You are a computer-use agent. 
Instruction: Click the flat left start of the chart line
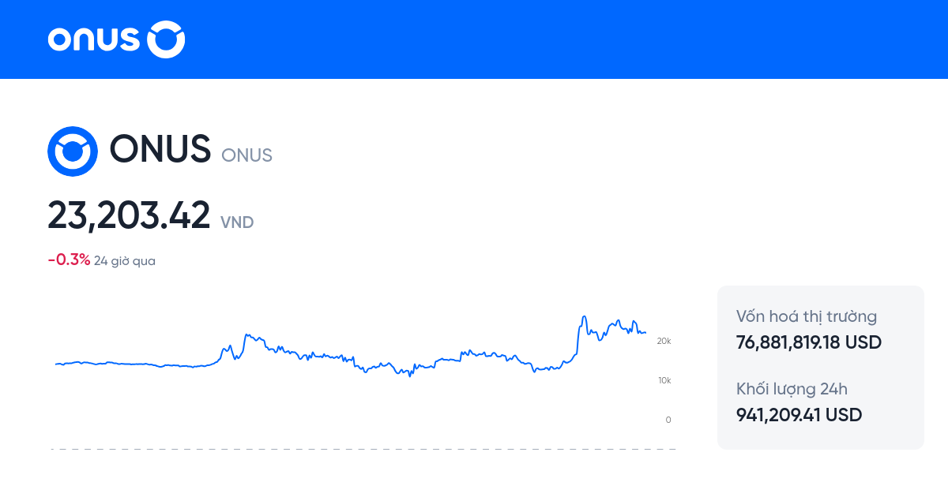pos(59,364)
